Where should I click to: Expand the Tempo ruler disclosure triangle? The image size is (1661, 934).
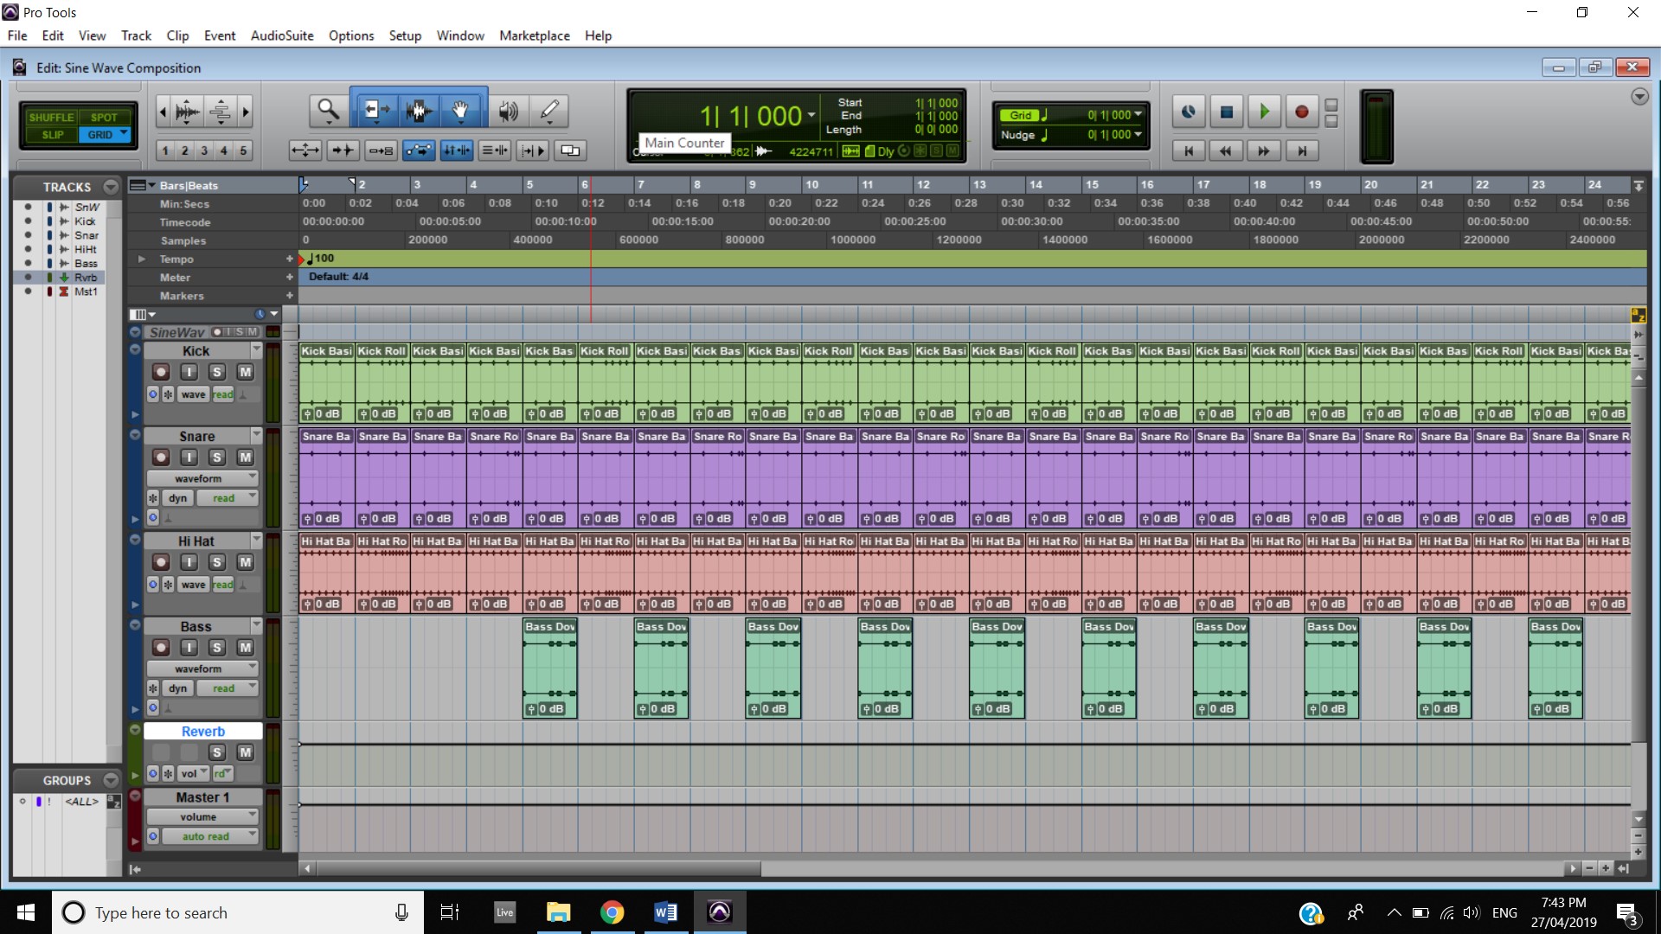click(x=141, y=259)
